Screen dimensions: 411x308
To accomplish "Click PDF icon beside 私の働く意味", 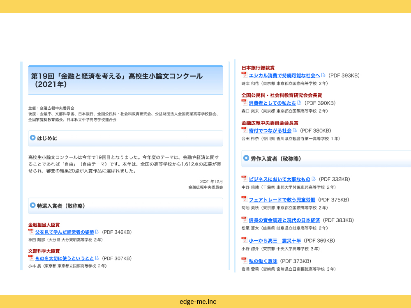I will click(x=244, y=261).
